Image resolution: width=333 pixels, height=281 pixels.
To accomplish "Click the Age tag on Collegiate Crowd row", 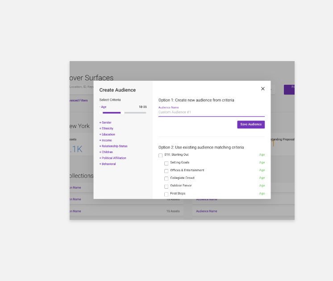I will (262, 178).
